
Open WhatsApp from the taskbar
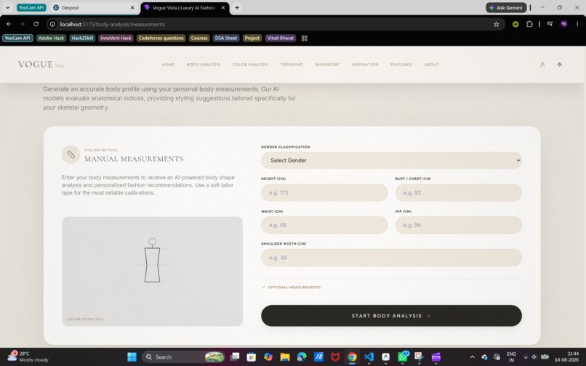pos(403,357)
